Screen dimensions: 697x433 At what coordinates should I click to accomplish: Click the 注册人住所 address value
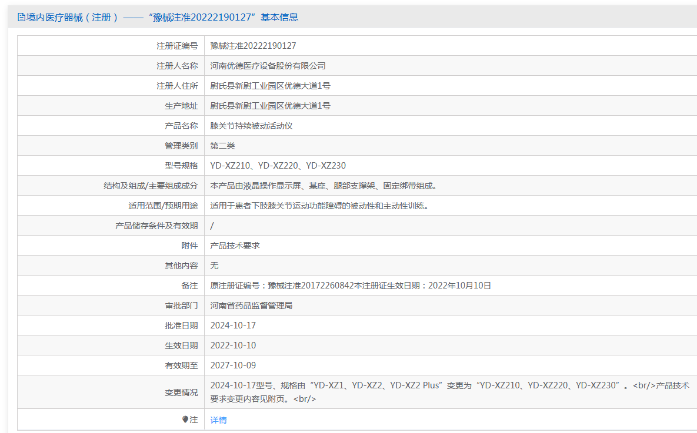pos(270,86)
